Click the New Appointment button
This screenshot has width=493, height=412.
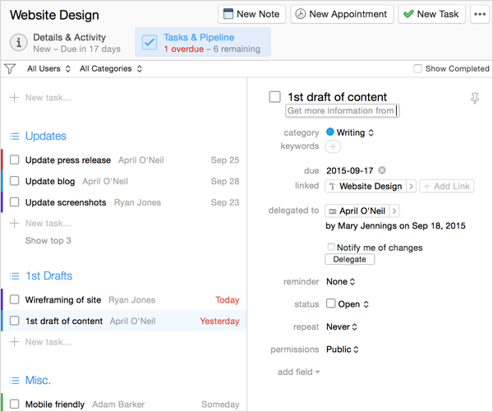point(342,14)
